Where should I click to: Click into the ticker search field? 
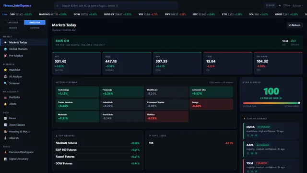pyautogui.click(x=116, y=6)
